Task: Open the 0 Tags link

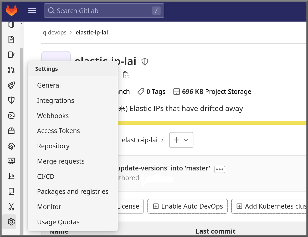Action: 151,92
